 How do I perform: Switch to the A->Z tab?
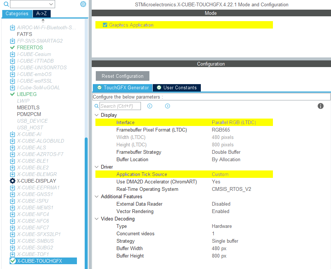[42, 14]
